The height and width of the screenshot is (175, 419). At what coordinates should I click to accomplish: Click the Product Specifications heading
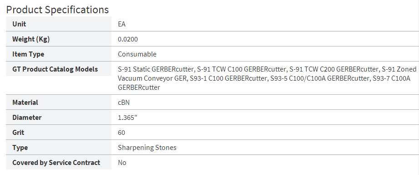(x=57, y=10)
